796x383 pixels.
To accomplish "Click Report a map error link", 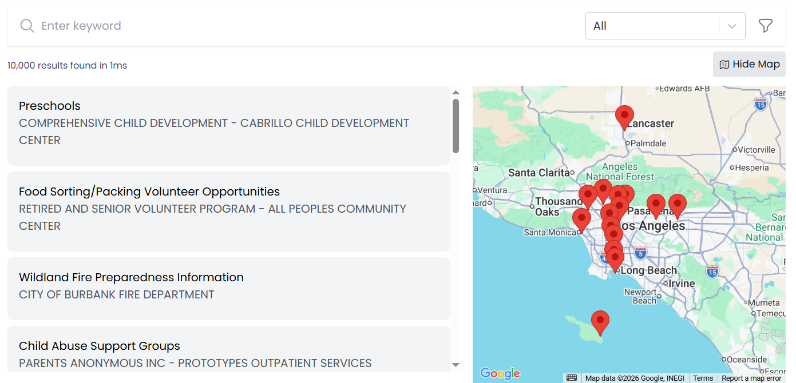I will point(751,378).
